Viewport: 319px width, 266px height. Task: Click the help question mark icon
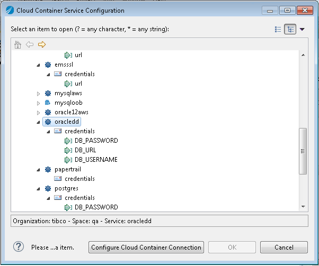coord(19,247)
